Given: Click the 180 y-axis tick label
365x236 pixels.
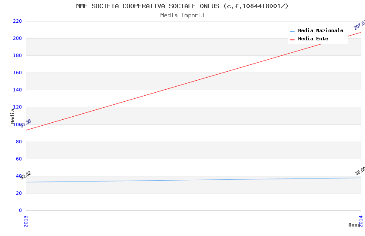Looking at the screenshot, I should tap(18, 56).
